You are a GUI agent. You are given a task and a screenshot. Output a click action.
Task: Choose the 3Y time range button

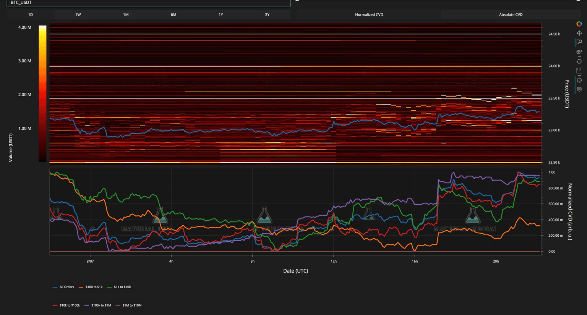[x=268, y=15]
